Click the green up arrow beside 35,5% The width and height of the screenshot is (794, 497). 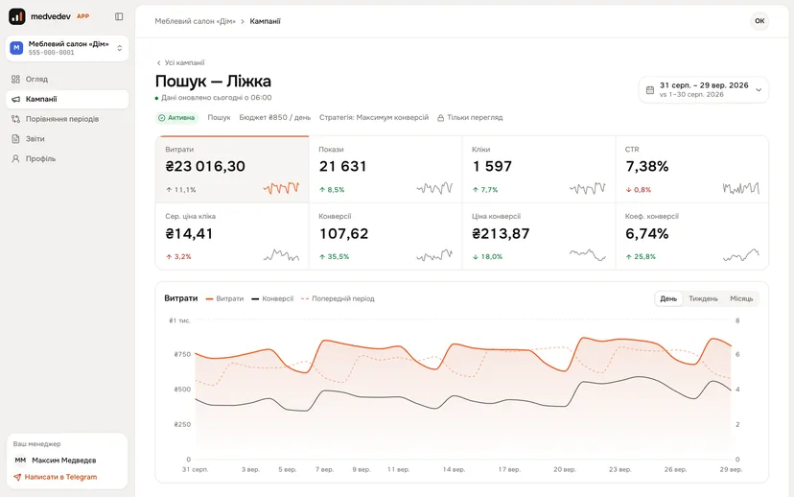[322, 257]
